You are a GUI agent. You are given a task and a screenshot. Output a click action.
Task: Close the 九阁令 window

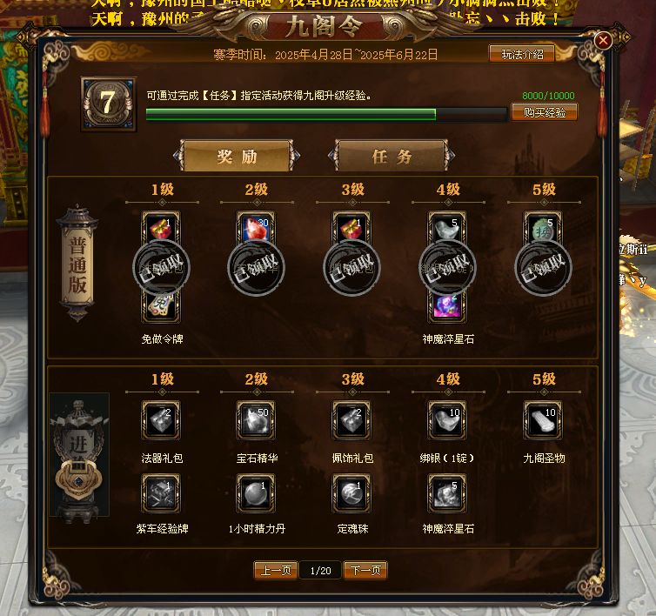[603, 41]
